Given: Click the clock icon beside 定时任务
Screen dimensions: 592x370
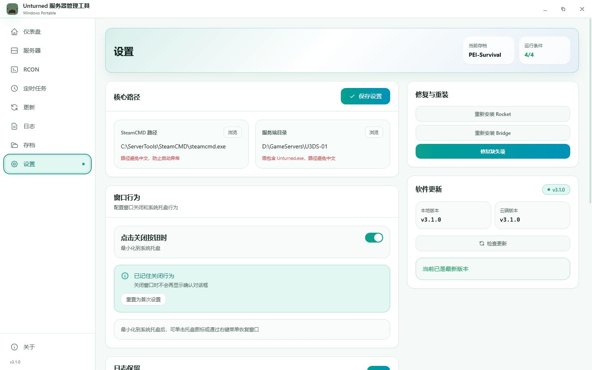Looking at the screenshot, I should coord(14,88).
